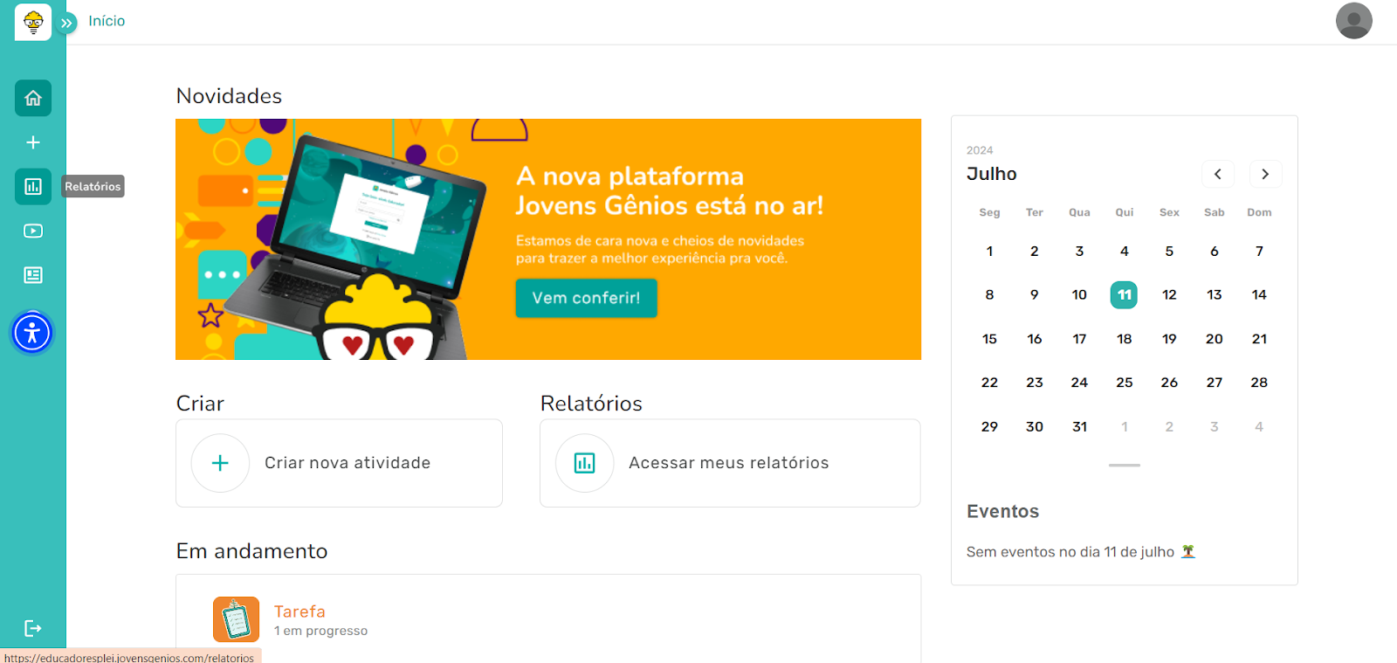
Task: Click the plus create icon in sidebar
Action: pos(33,142)
